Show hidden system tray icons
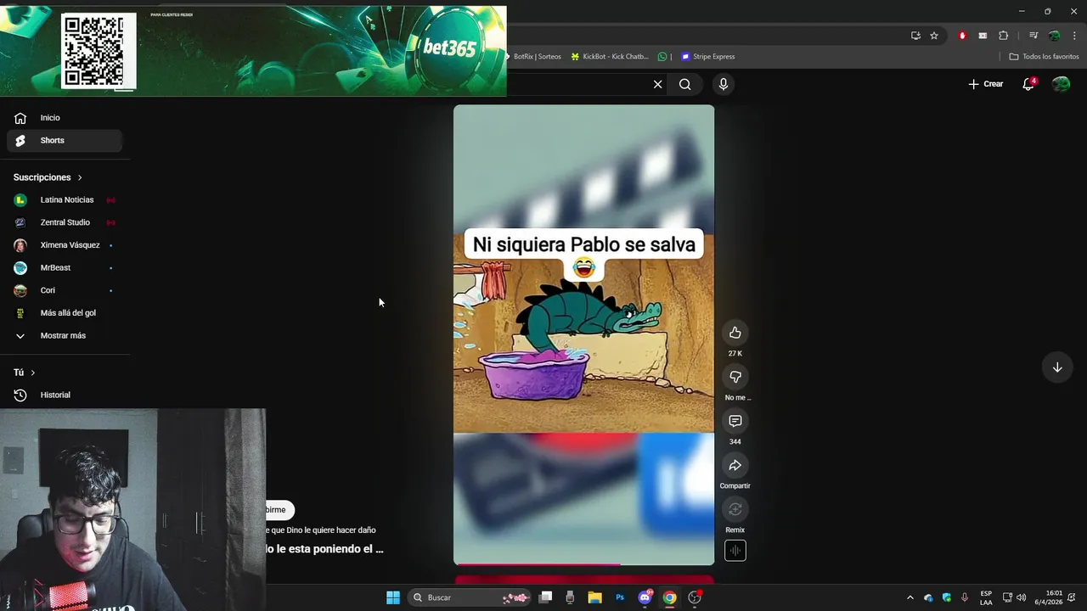Viewport: 1087px width, 611px height. [910, 597]
